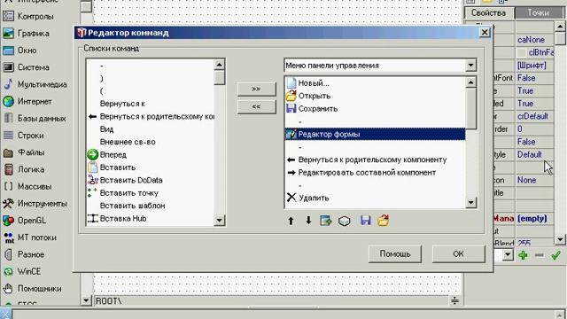This screenshot has width=567, height=319.
Task: Select Вставить DoData in commands list
Action: coord(151,180)
